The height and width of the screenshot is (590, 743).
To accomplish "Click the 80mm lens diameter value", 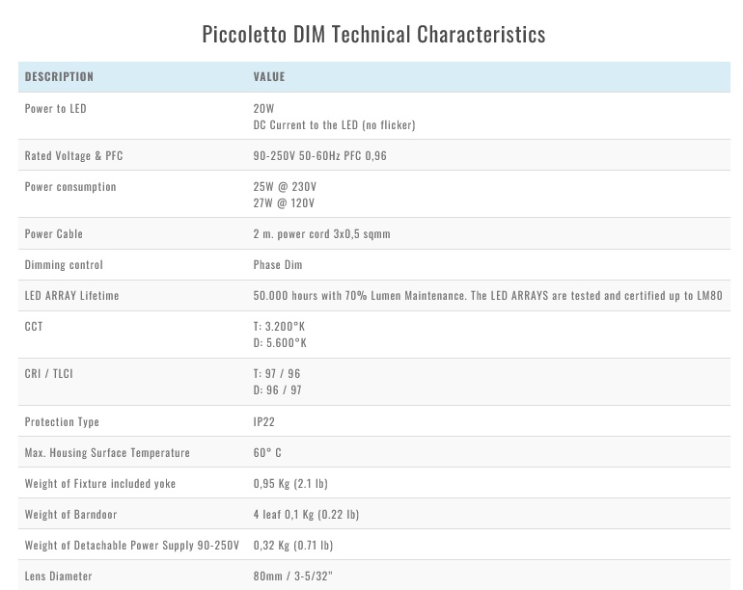I will pyautogui.click(x=292, y=577).
